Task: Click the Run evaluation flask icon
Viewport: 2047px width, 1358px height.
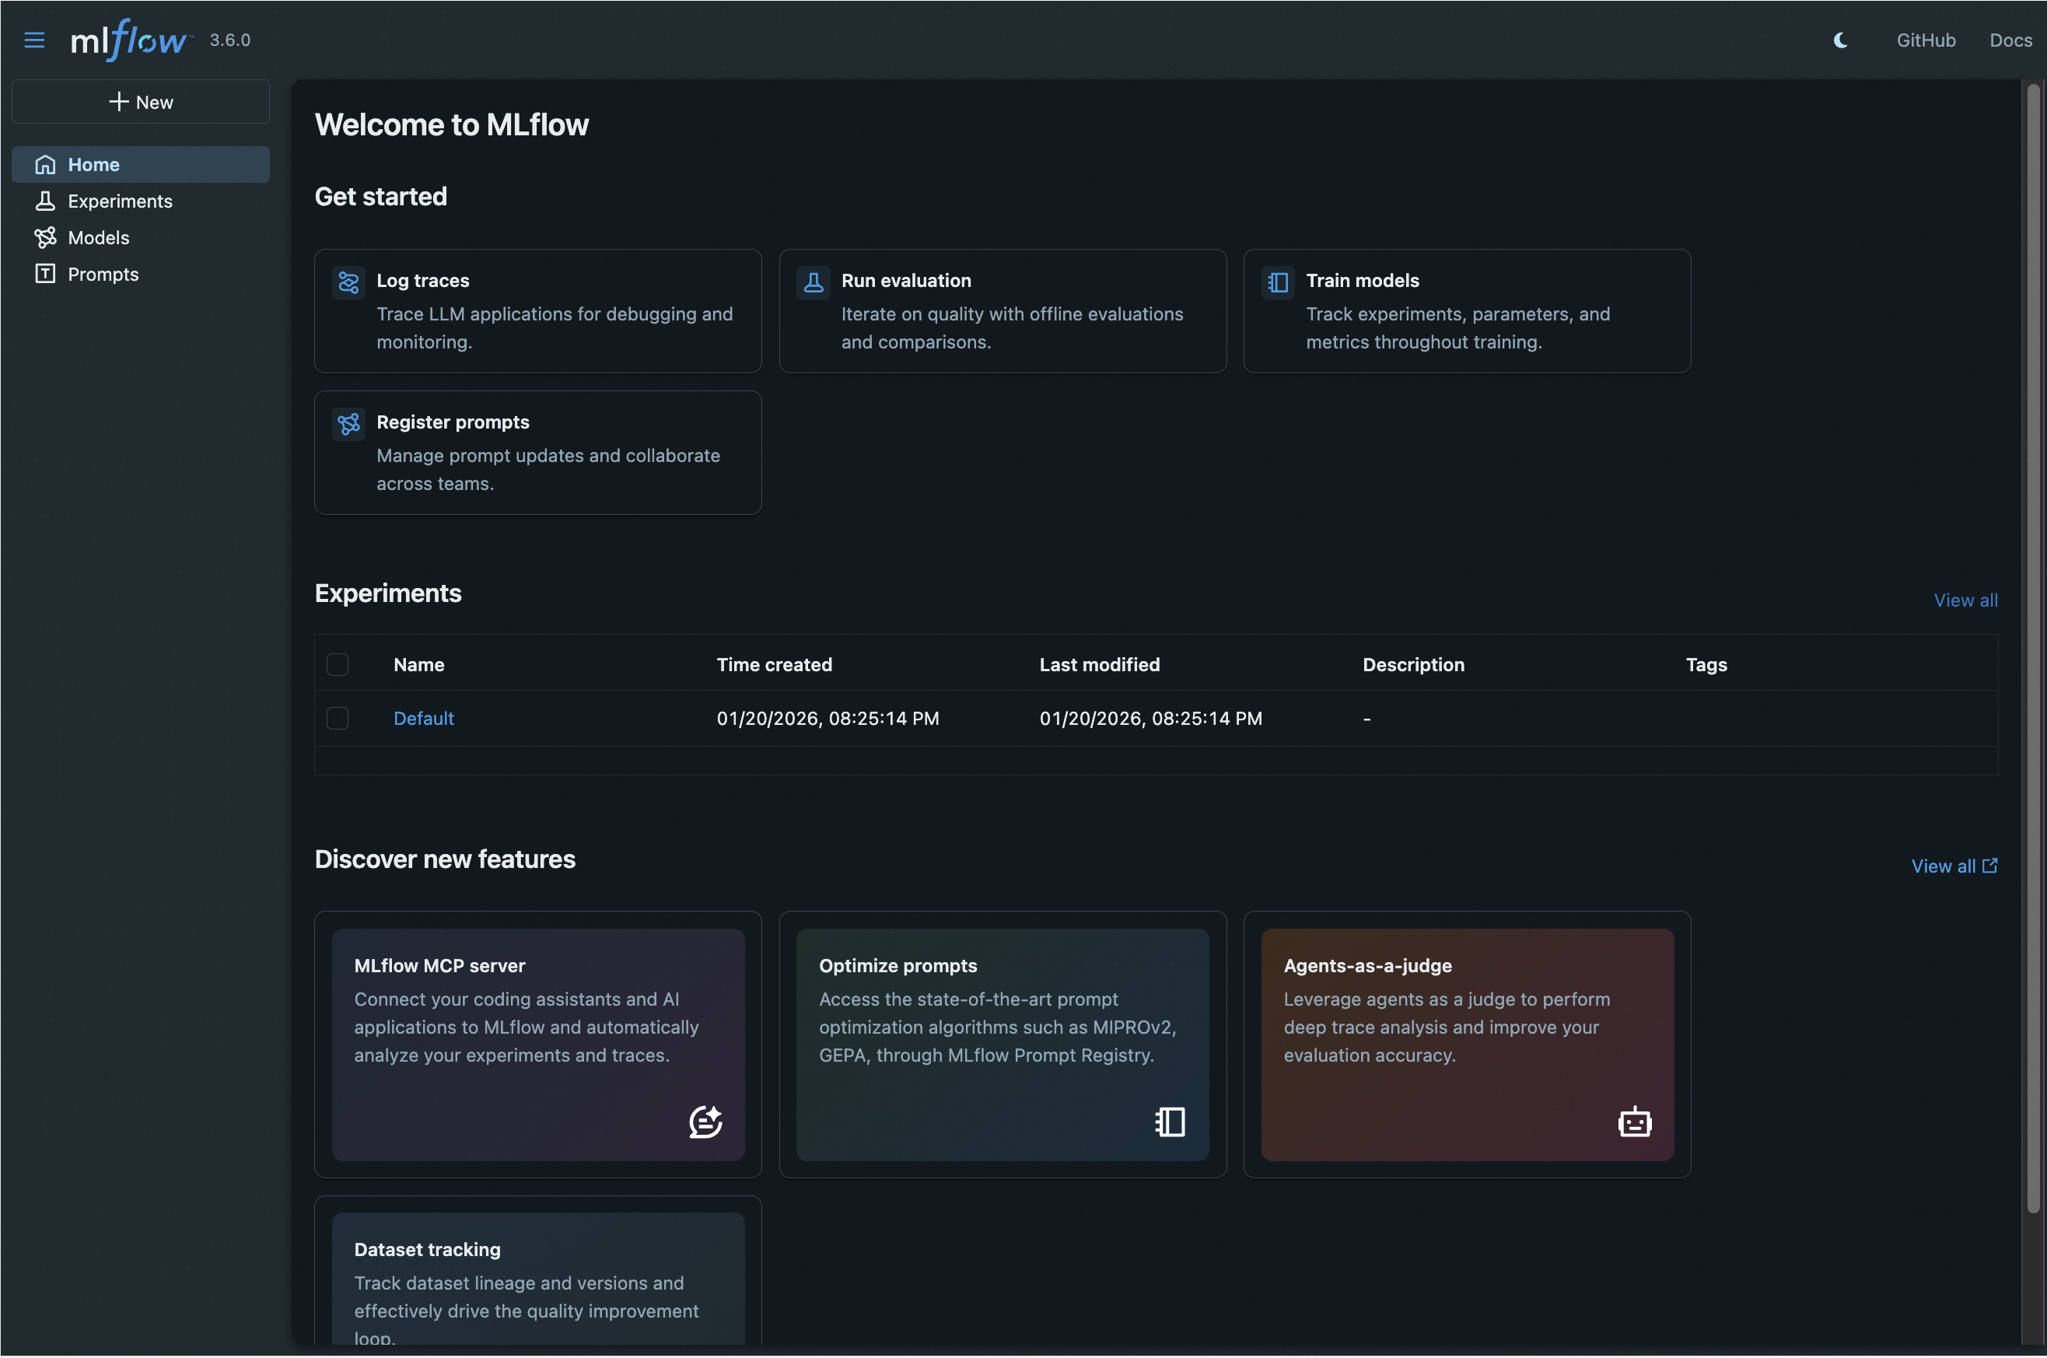Action: click(x=813, y=282)
